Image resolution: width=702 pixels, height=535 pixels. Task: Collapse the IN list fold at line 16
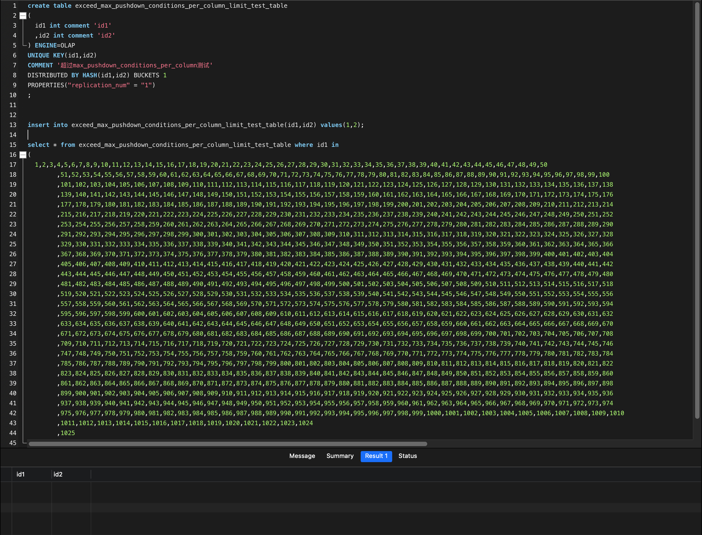[x=23, y=155]
